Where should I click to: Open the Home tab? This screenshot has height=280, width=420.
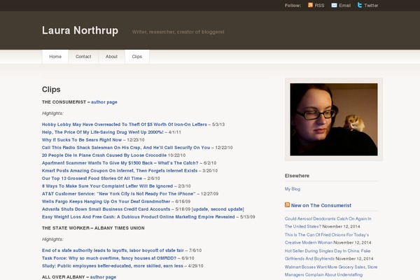coord(55,57)
